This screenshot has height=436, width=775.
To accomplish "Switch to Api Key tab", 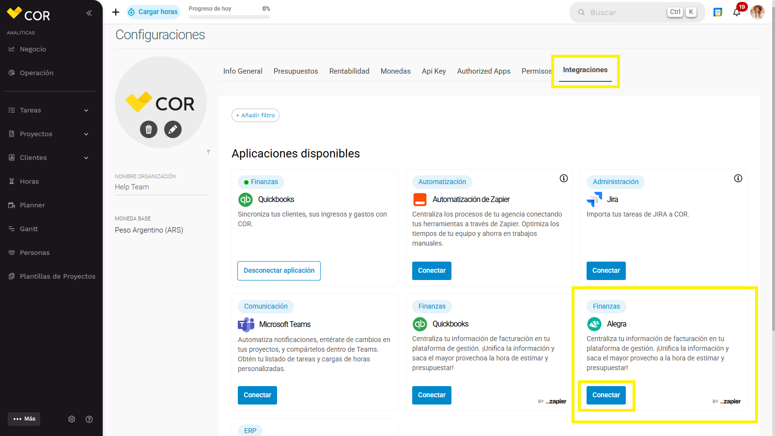I will pos(434,71).
